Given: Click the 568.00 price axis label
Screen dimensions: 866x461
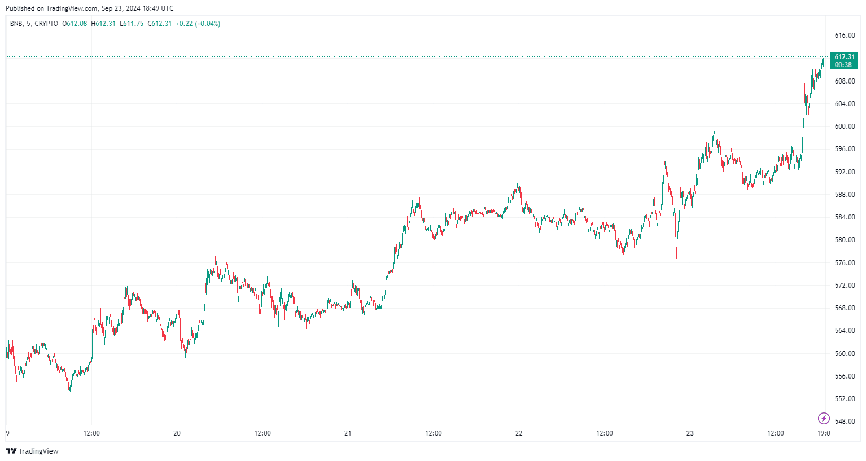Looking at the screenshot, I should pyautogui.click(x=845, y=308).
